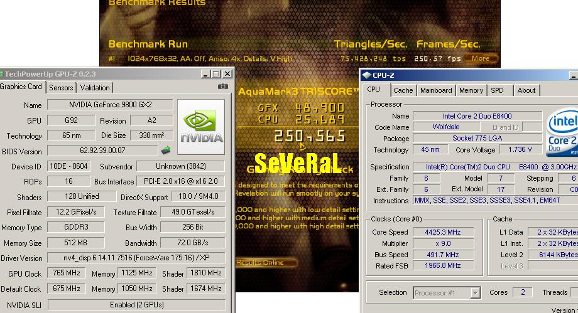Click the Rated FSB 1966.8 MHz value
The image size is (578, 313).
pyautogui.click(x=443, y=265)
